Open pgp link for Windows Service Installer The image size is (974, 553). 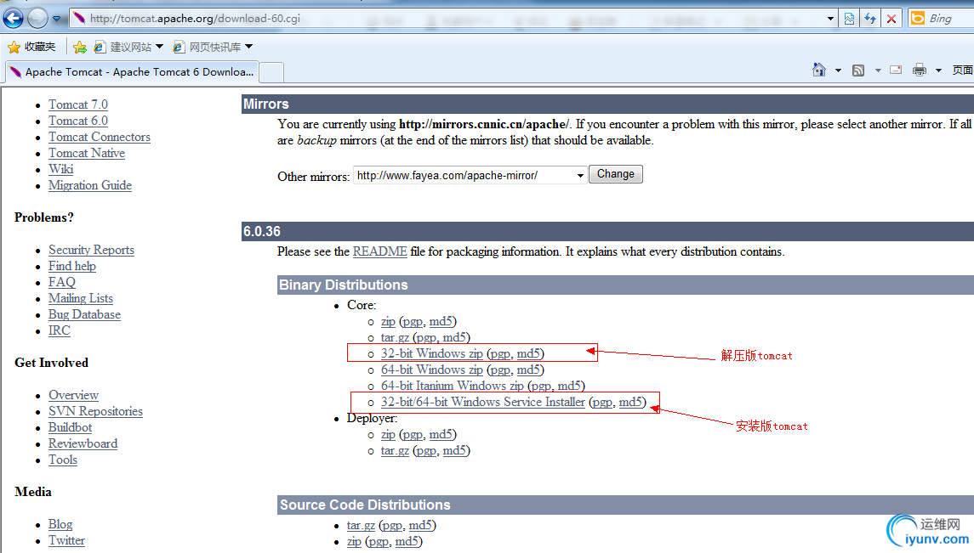[602, 403]
